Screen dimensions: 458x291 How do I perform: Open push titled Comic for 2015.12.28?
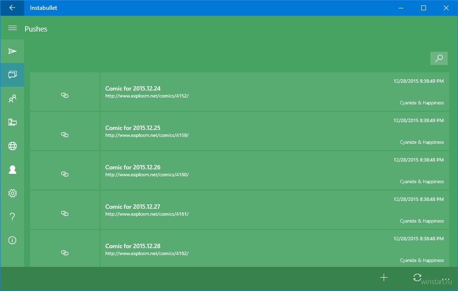click(x=132, y=246)
